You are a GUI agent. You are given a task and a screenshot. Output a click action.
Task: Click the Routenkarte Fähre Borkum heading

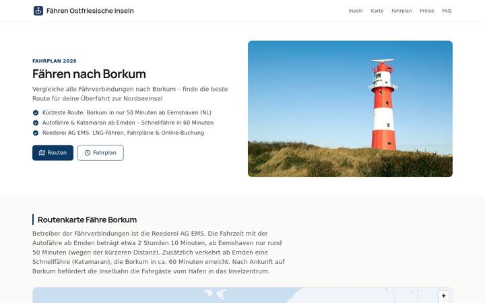coord(87,220)
